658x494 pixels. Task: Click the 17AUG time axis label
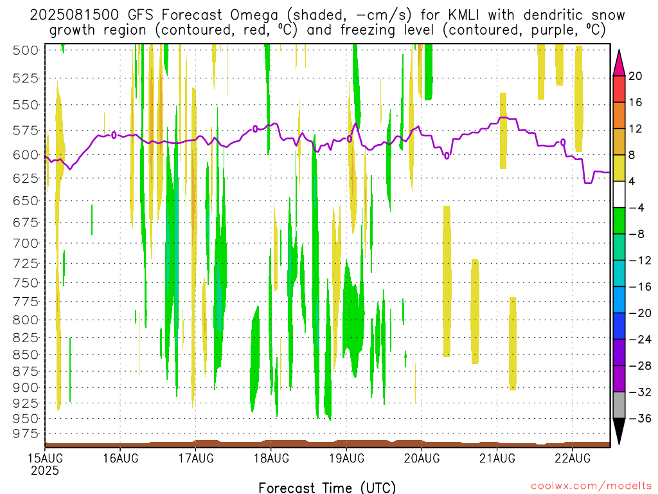click(x=195, y=458)
